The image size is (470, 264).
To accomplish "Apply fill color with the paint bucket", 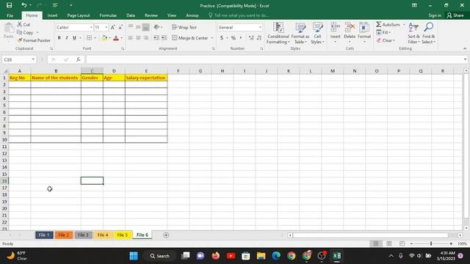I will (104, 38).
